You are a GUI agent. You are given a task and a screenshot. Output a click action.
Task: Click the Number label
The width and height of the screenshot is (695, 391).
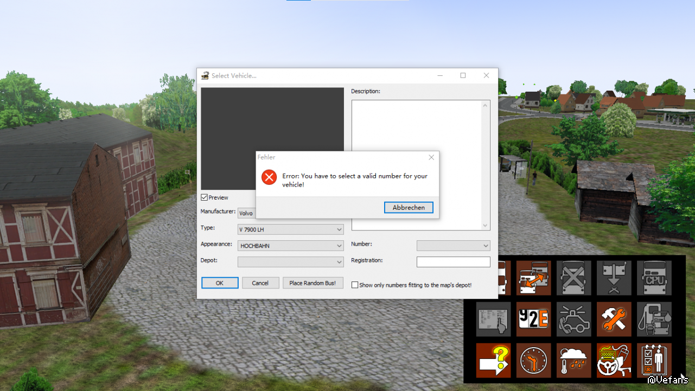[x=361, y=244]
